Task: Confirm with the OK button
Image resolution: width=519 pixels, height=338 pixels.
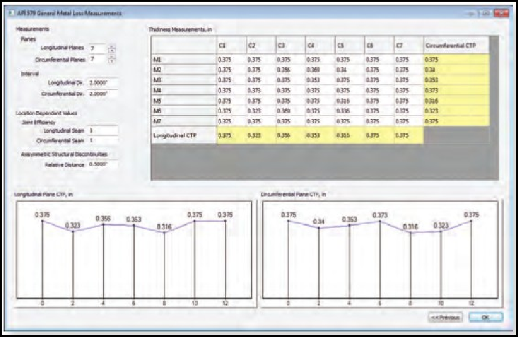Action: click(x=485, y=317)
